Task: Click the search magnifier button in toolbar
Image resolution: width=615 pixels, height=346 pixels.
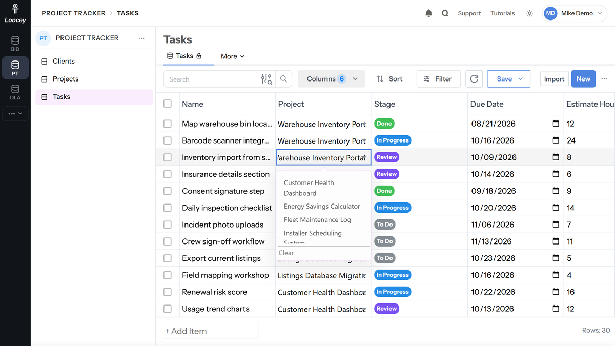Action: (283, 79)
